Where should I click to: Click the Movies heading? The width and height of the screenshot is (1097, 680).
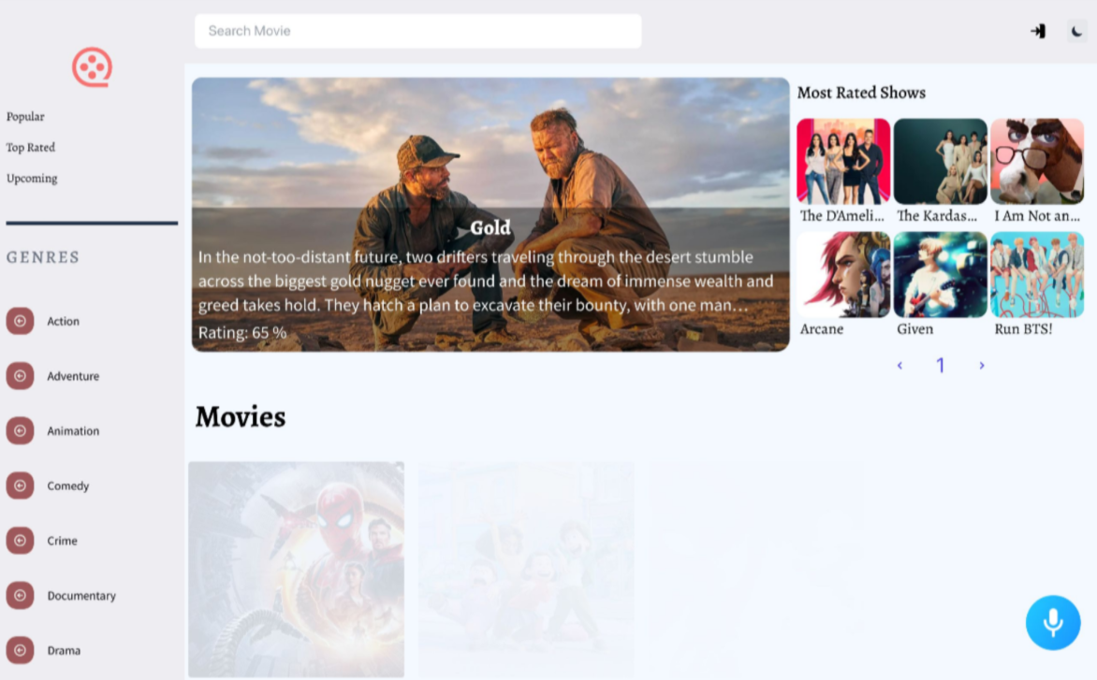click(x=240, y=416)
